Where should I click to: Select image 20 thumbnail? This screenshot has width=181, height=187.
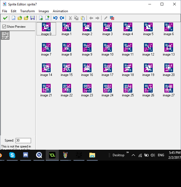pyautogui.click(x=168, y=68)
